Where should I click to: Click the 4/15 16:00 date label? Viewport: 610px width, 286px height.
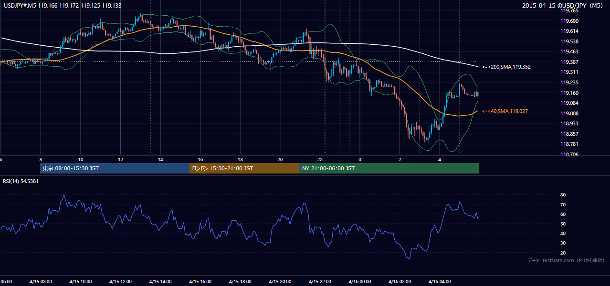pos(200,282)
